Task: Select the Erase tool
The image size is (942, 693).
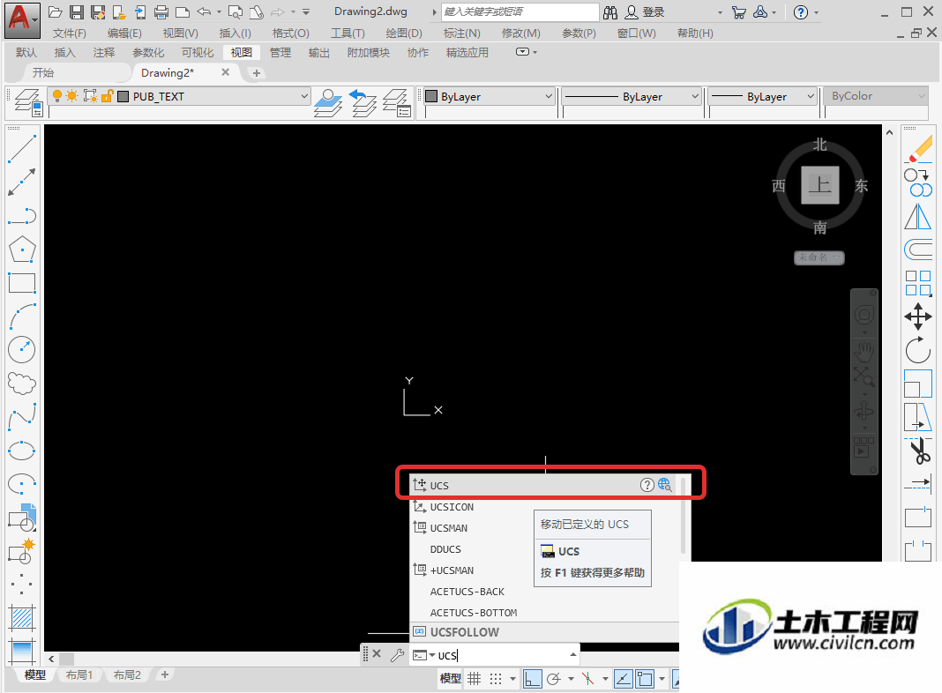Action: point(918,148)
